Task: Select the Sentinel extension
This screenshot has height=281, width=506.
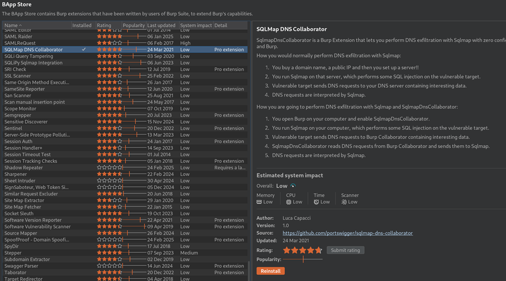Action: point(125,128)
